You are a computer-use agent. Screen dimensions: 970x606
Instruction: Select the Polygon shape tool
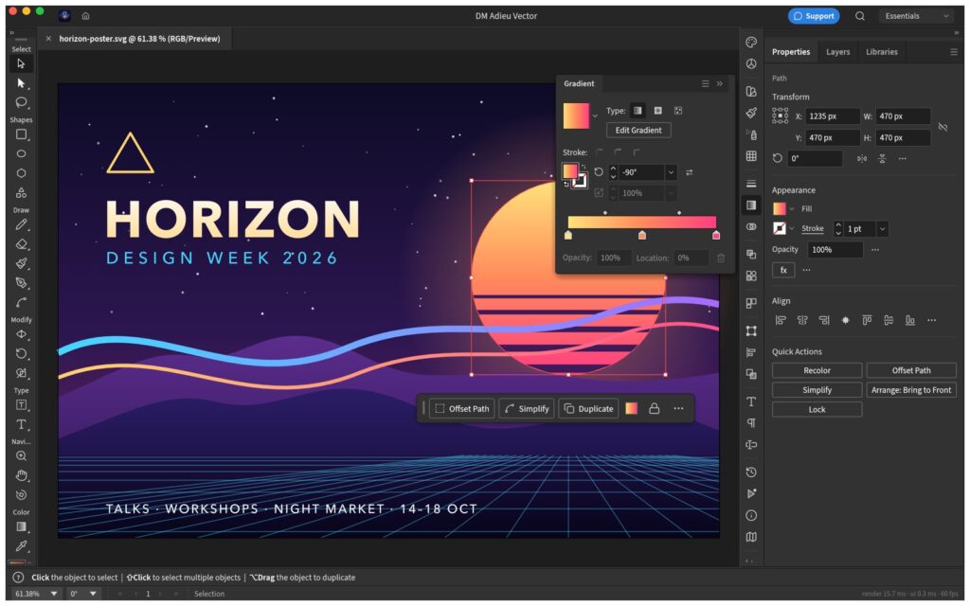click(x=21, y=173)
